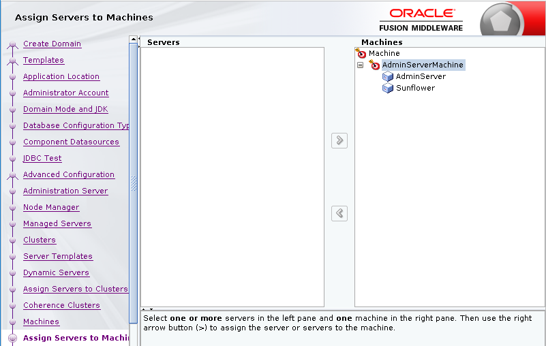Go to the Templates step
This screenshot has width=546, height=346.
(44, 60)
